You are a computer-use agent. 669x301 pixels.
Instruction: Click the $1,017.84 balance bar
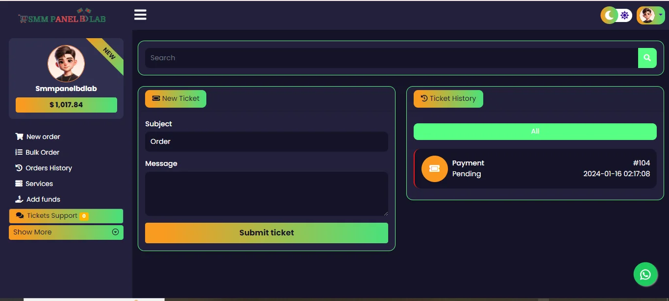66,105
